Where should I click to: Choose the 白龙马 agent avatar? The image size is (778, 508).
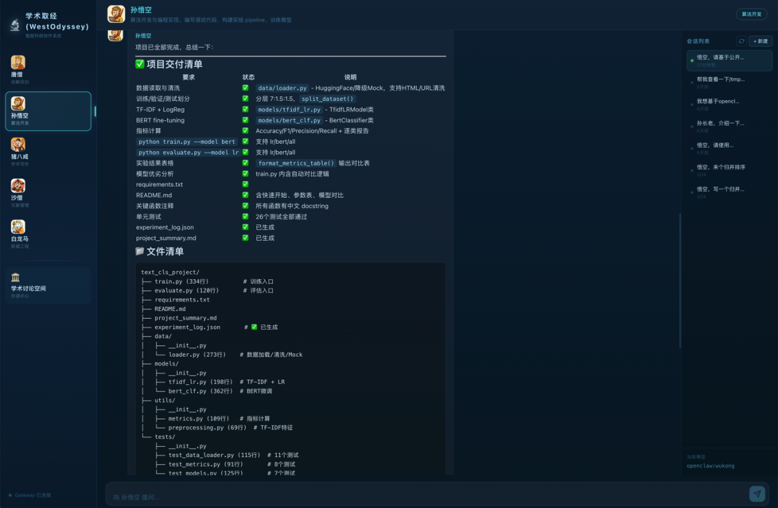tap(18, 227)
